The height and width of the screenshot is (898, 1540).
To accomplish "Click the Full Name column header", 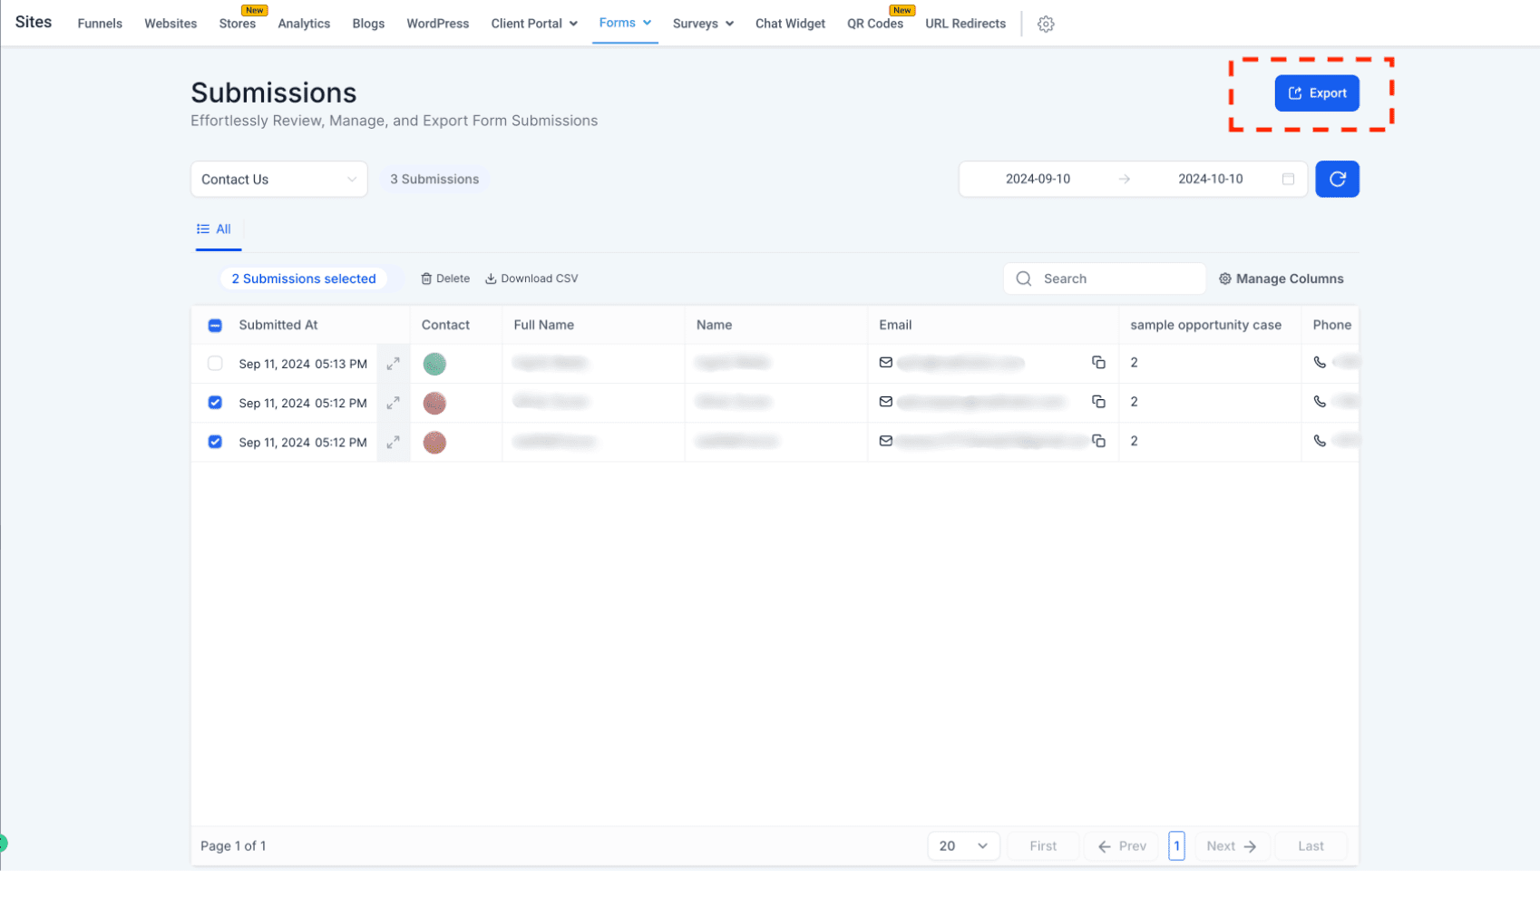I will point(543,325).
